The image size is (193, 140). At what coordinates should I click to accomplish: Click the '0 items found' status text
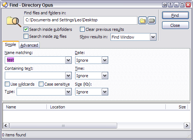coord(14,135)
